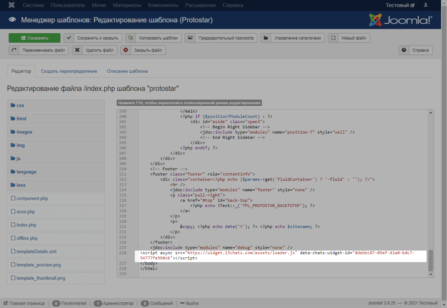Click the Joomla! brand logo in header

(401, 20)
